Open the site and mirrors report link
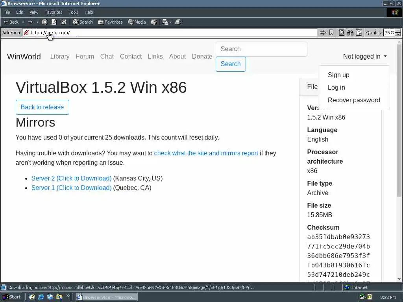The image size is (403, 302). (x=206, y=153)
